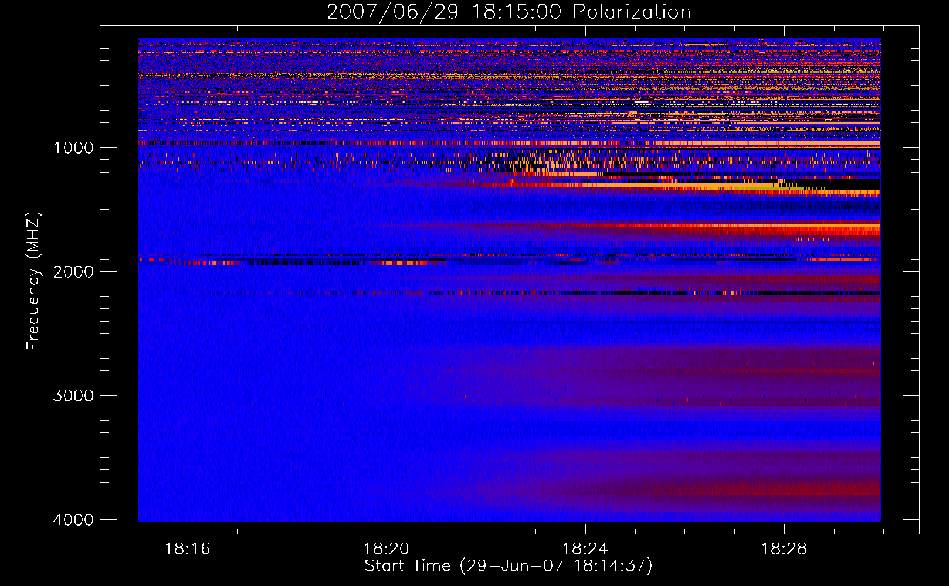The image size is (949, 586).
Task: Click the '18:28' time tick label
Action: pos(784,548)
